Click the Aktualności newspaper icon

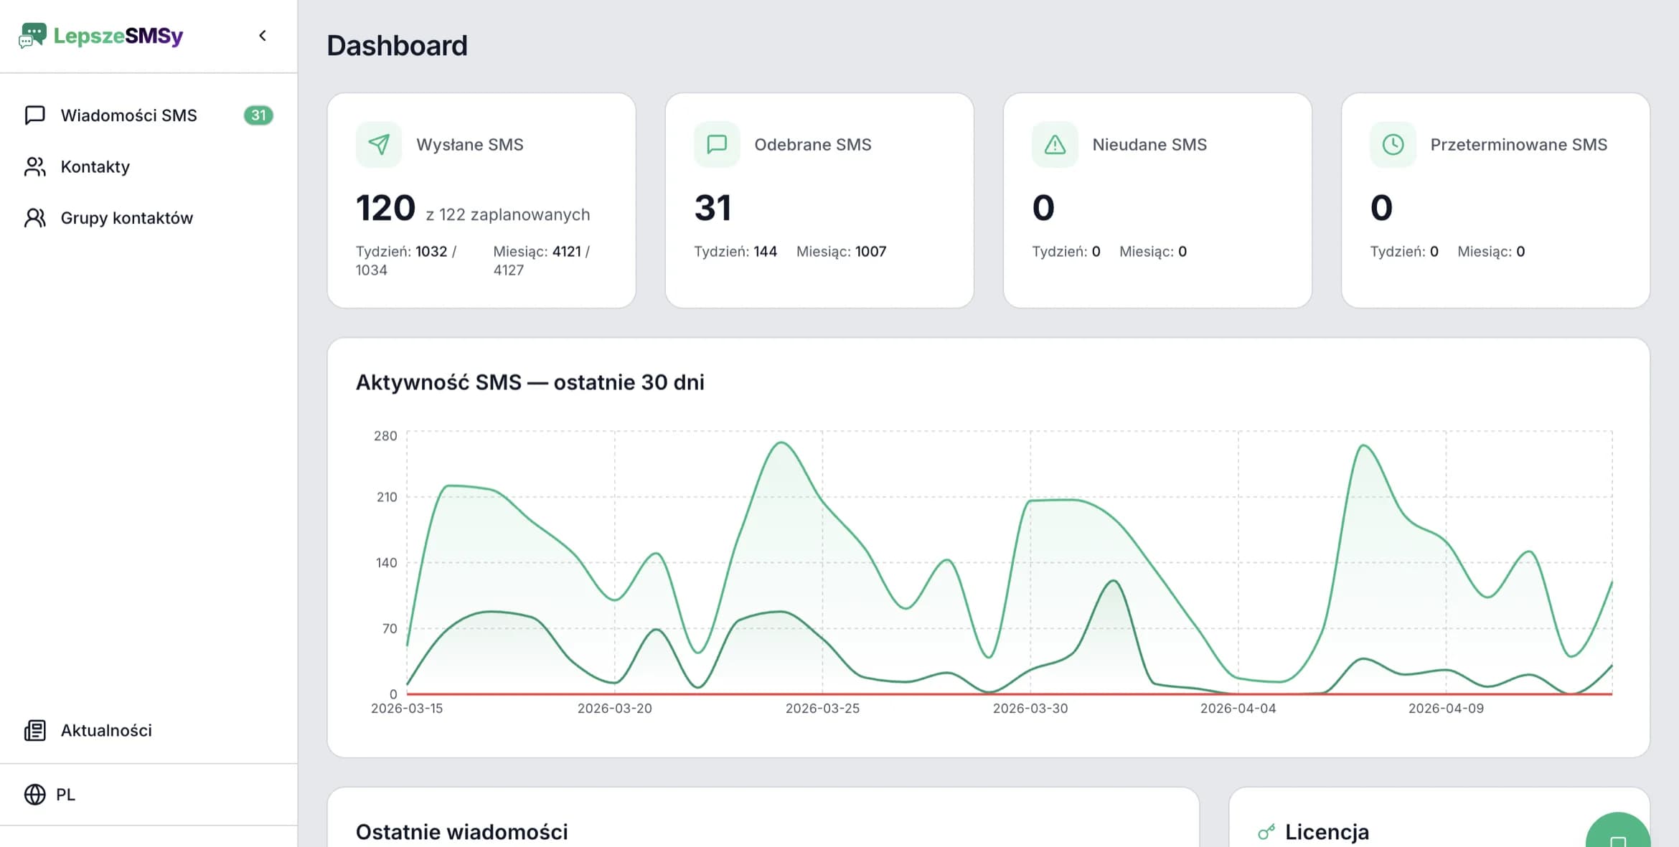click(x=34, y=730)
